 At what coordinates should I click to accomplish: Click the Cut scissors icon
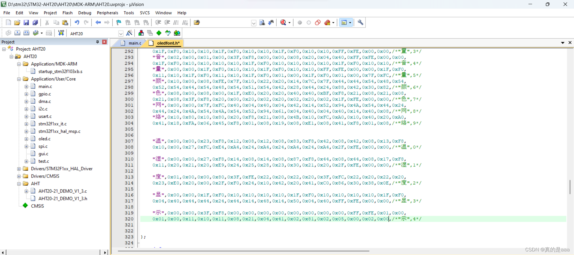(x=47, y=22)
